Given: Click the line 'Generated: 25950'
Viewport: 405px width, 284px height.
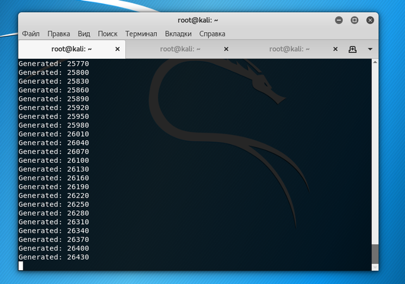Looking at the screenshot, I should point(54,116).
